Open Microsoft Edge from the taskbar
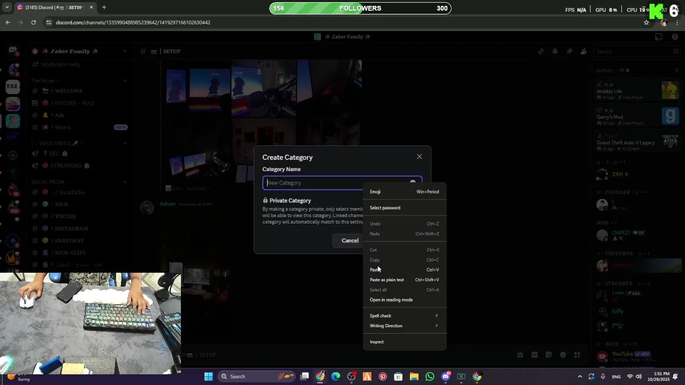Image resolution: width=685 pixels, height=385 pixels. pos(336,376)
